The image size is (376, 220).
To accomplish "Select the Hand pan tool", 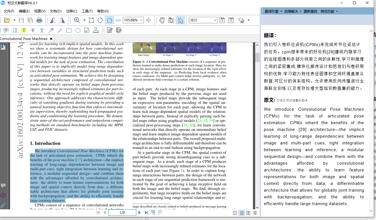I will [162, 20].
